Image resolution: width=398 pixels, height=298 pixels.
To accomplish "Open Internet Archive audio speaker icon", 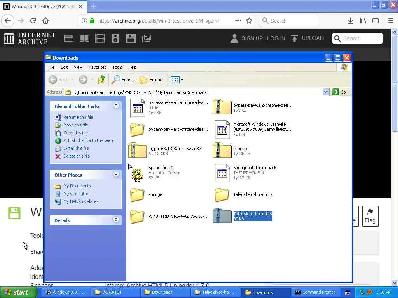I will (115, 38).
